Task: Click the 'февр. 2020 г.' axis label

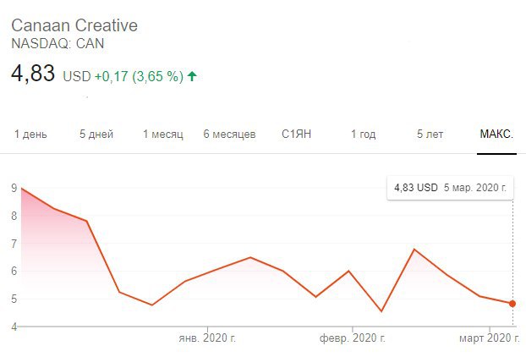Action: pyautogui.click(x=352, y=338)
